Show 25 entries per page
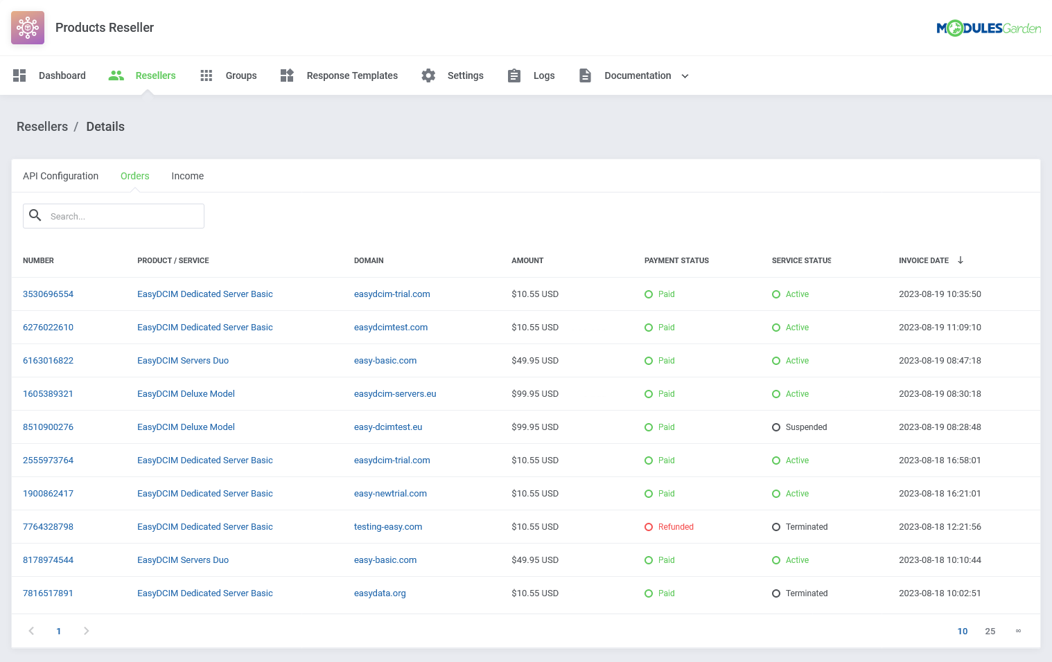 tap(990, 631)
